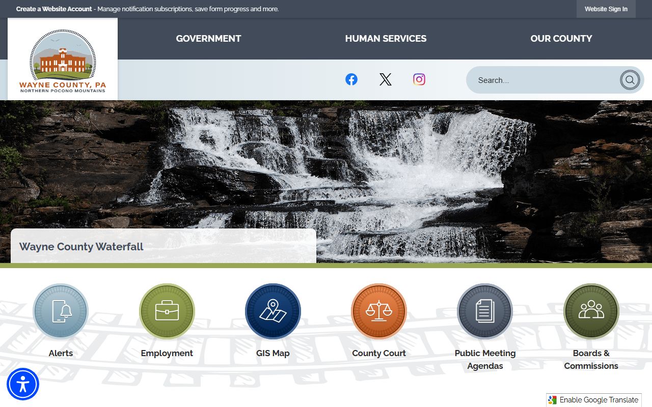Viewport: 652px width, 407px height.
Task: Expand the Human Services menu
Action: 386,39
